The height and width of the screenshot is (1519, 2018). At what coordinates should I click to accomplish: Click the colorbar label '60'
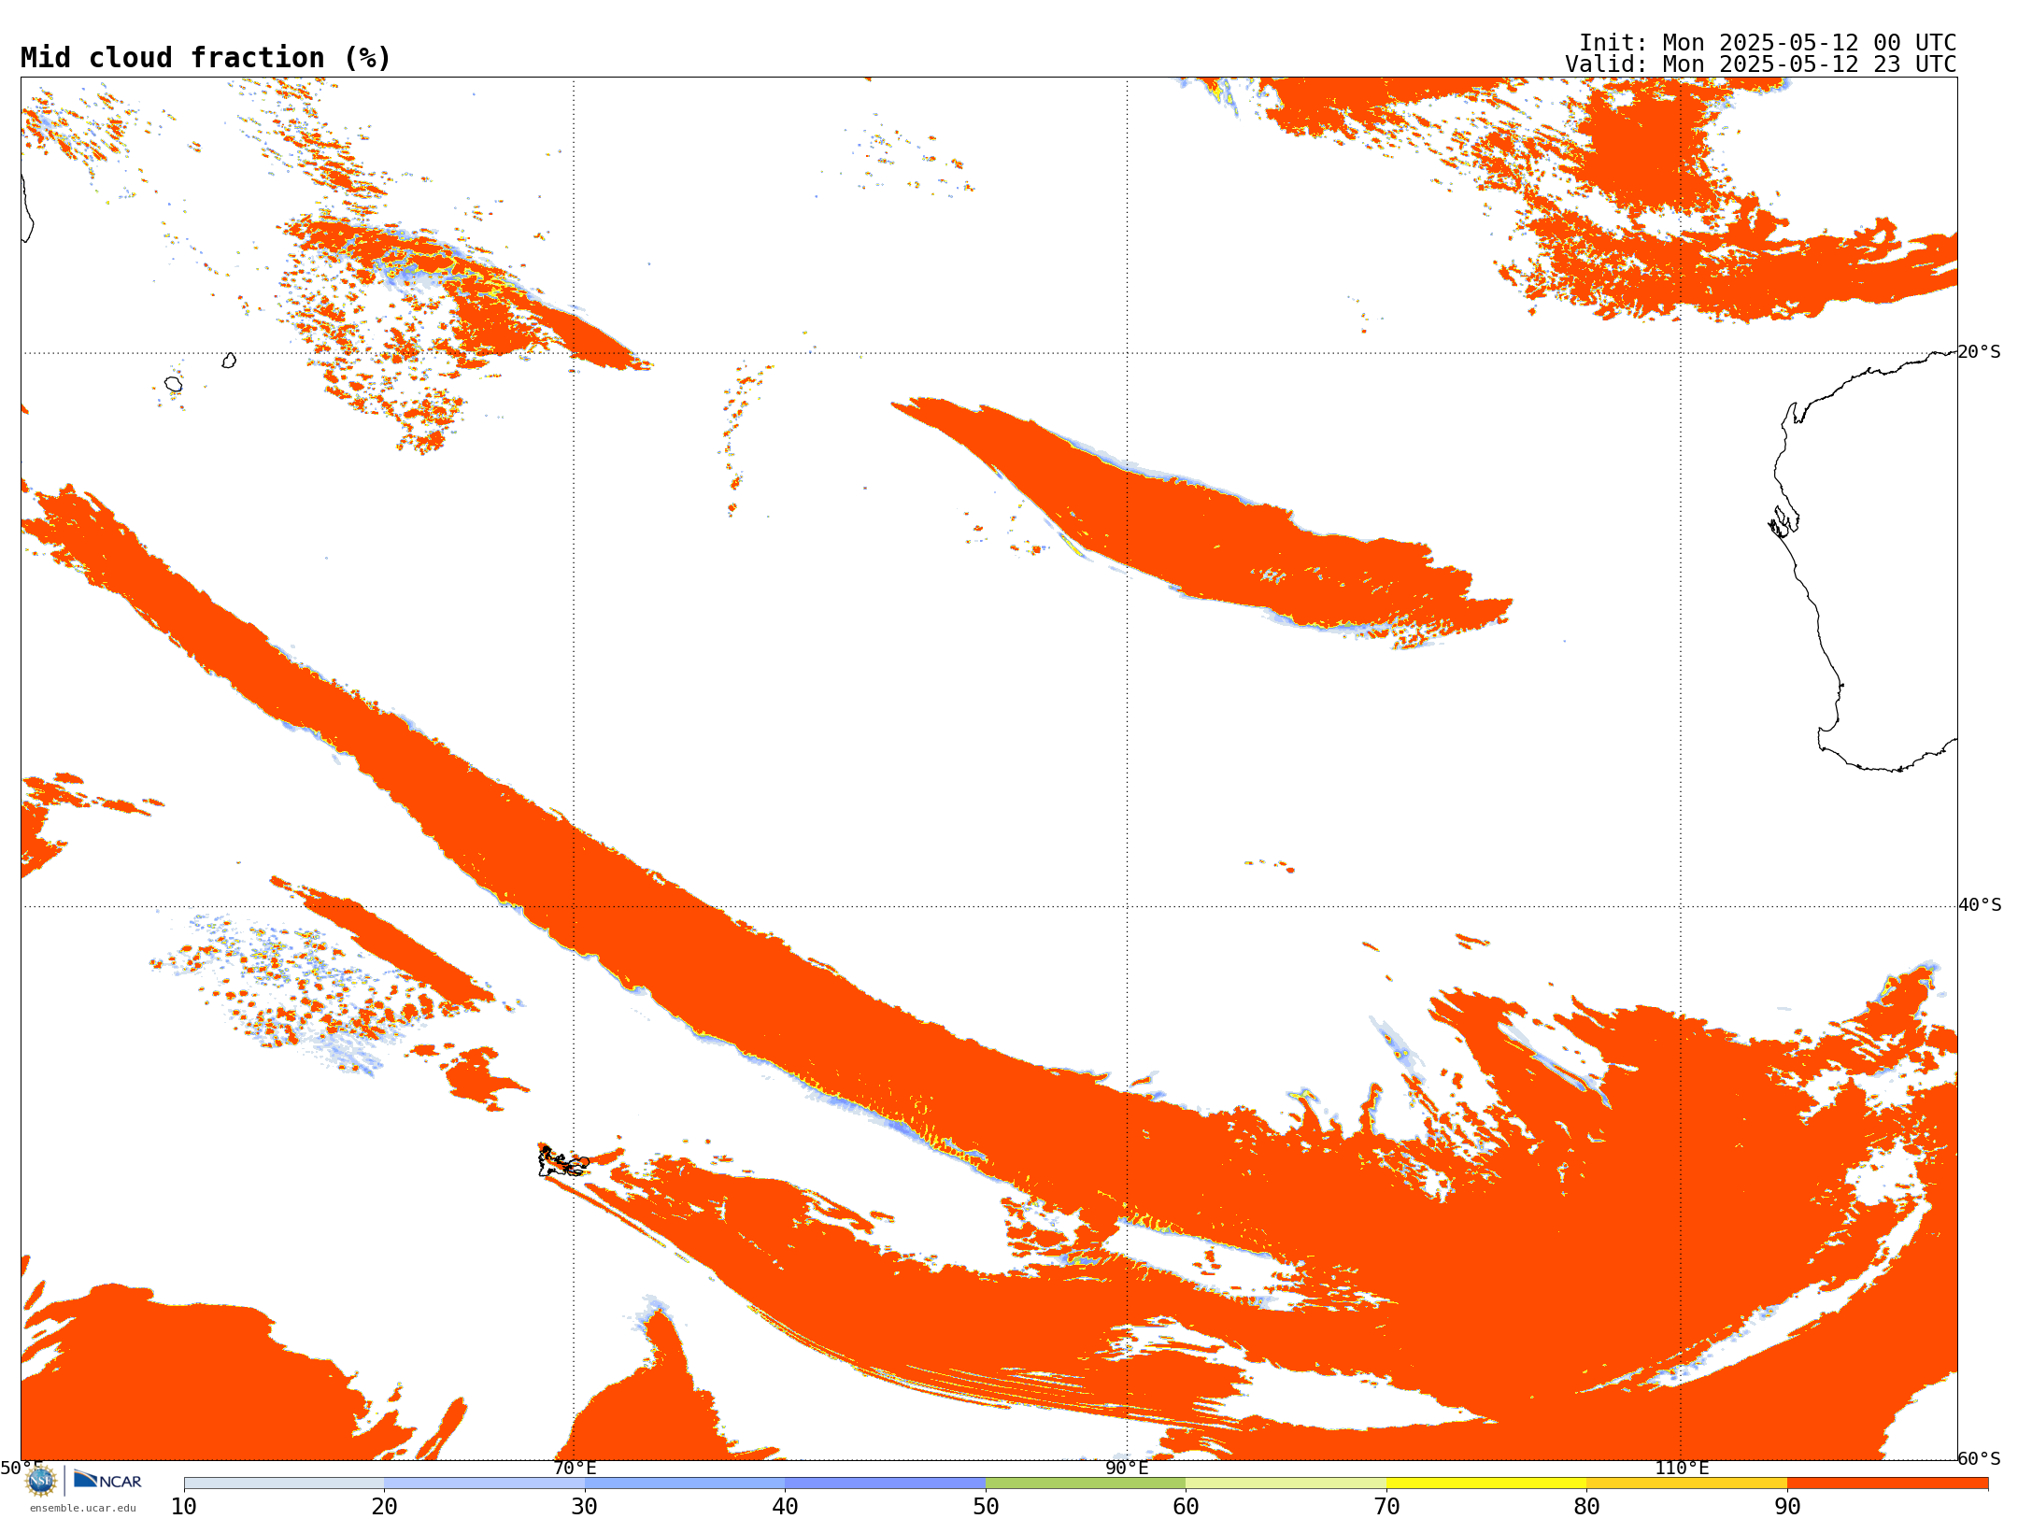[1186, 1507]
